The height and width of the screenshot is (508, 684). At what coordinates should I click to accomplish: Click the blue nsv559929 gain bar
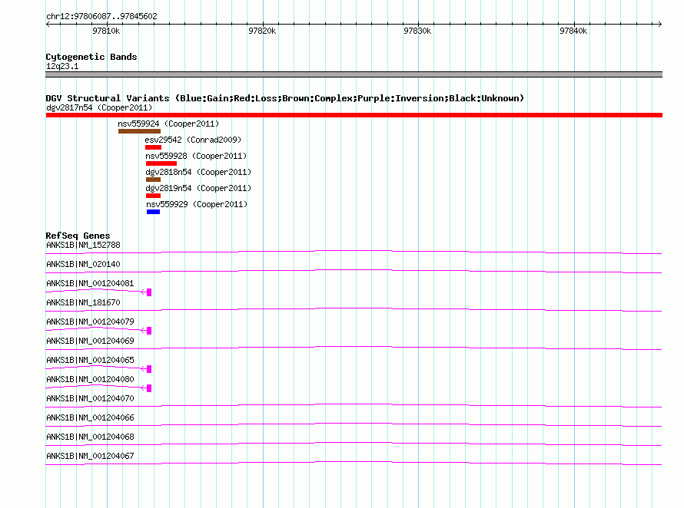coord(153,212)
